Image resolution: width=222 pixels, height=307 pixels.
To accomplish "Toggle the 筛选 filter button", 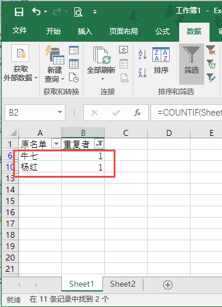I will click(x=192, y=64).
